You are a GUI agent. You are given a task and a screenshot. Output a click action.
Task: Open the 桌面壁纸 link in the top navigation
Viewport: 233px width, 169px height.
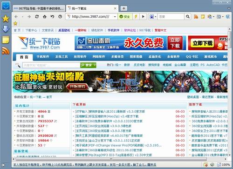click(x=64, y=30)
